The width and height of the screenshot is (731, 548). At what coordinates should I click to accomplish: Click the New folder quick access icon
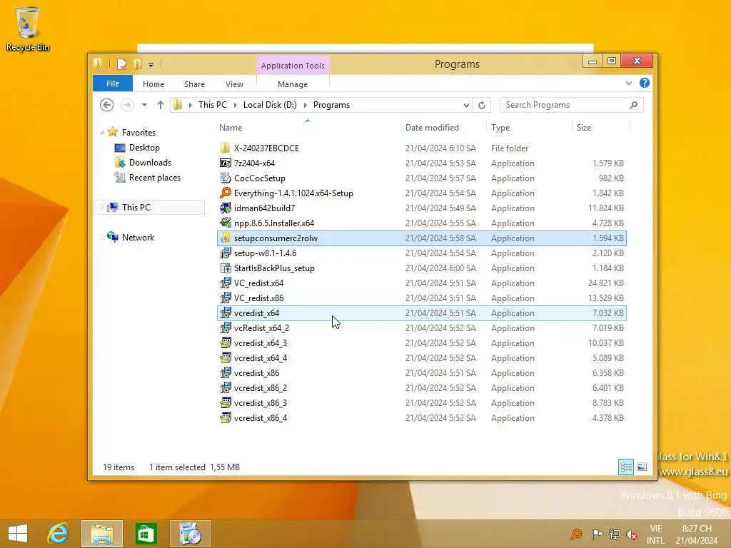[137, 64]
